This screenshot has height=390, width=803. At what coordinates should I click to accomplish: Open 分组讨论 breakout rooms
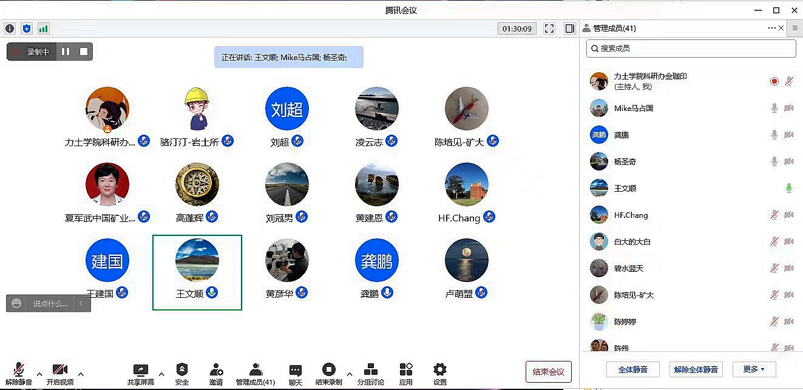(x=370, y=374)
